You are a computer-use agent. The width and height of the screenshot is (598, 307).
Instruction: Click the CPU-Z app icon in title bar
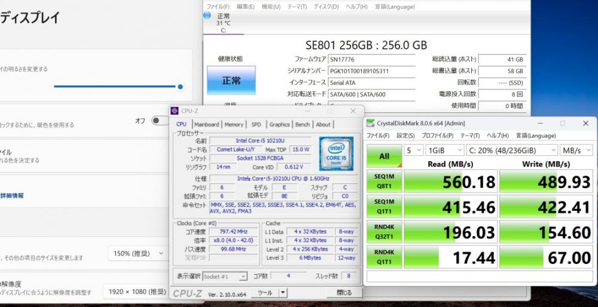pyautogui.click(x=175, y=111)
